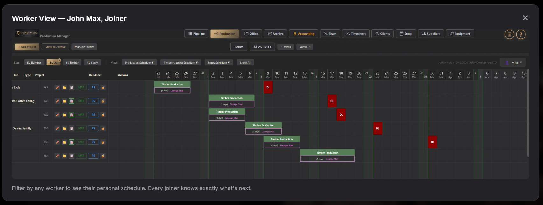Click Move to Archive

tap(55, 47)
